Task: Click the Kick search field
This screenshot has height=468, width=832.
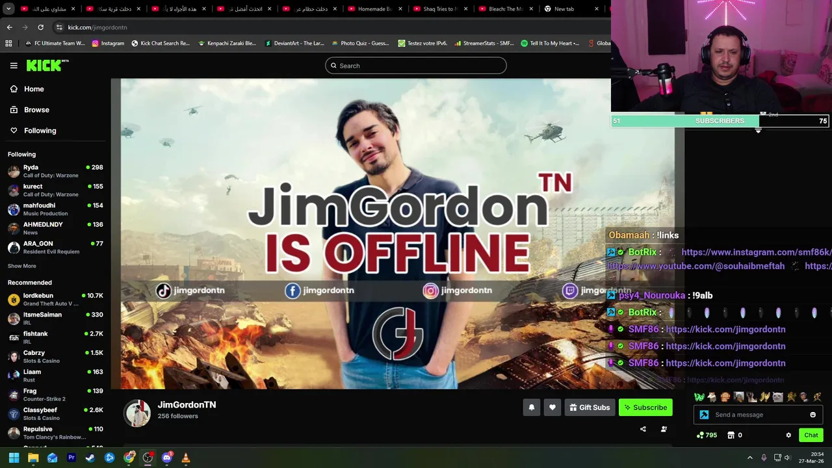Action: pos(415,66)
